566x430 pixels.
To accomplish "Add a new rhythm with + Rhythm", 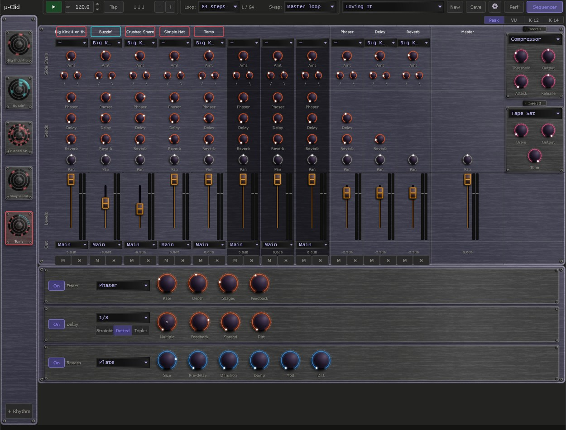I will (x=19, y=411).
